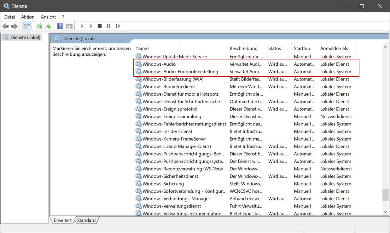Pause the selected service
The width and height of the screenshot is (390, 233).
tap(108, 26)
